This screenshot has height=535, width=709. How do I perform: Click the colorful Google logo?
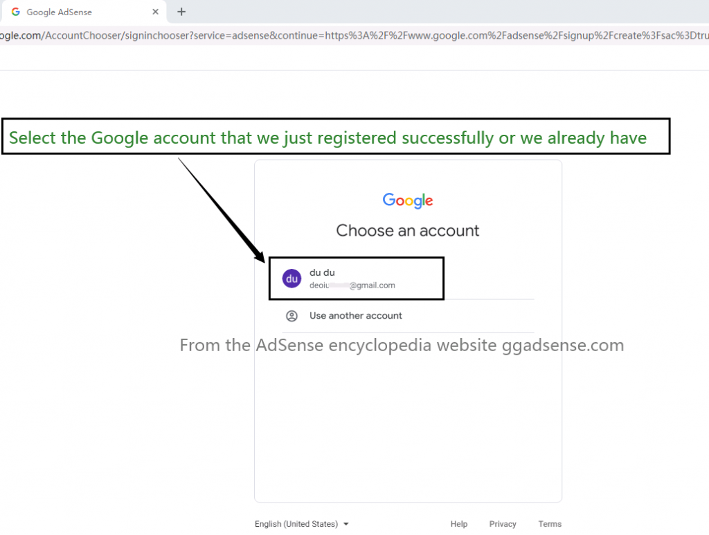pos(408,200)
